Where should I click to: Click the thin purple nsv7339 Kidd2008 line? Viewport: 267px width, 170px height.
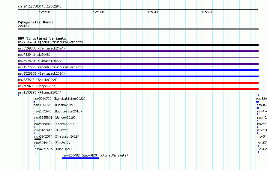tap(138, 58)
